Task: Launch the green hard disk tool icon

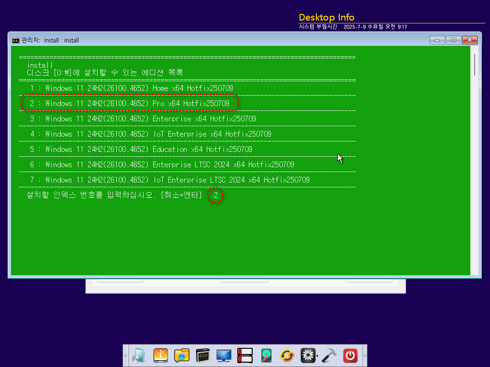Action: (266, 356)
